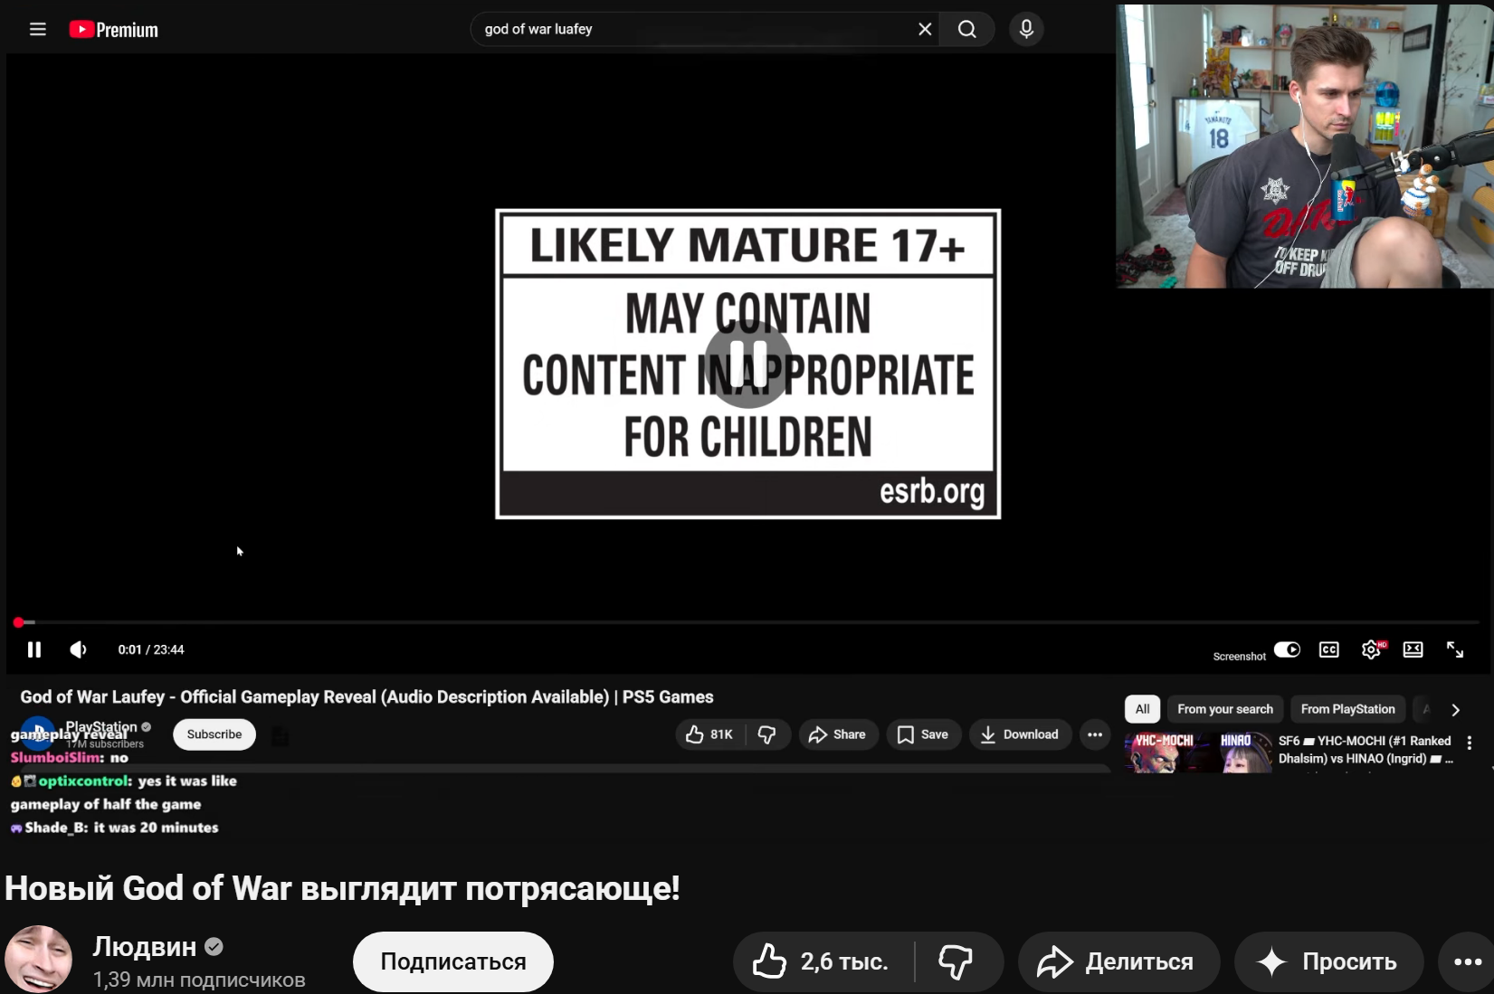Expand more filter chips with right chevron
This screenshot has height=994, width=1494.
coord(1455,710)
